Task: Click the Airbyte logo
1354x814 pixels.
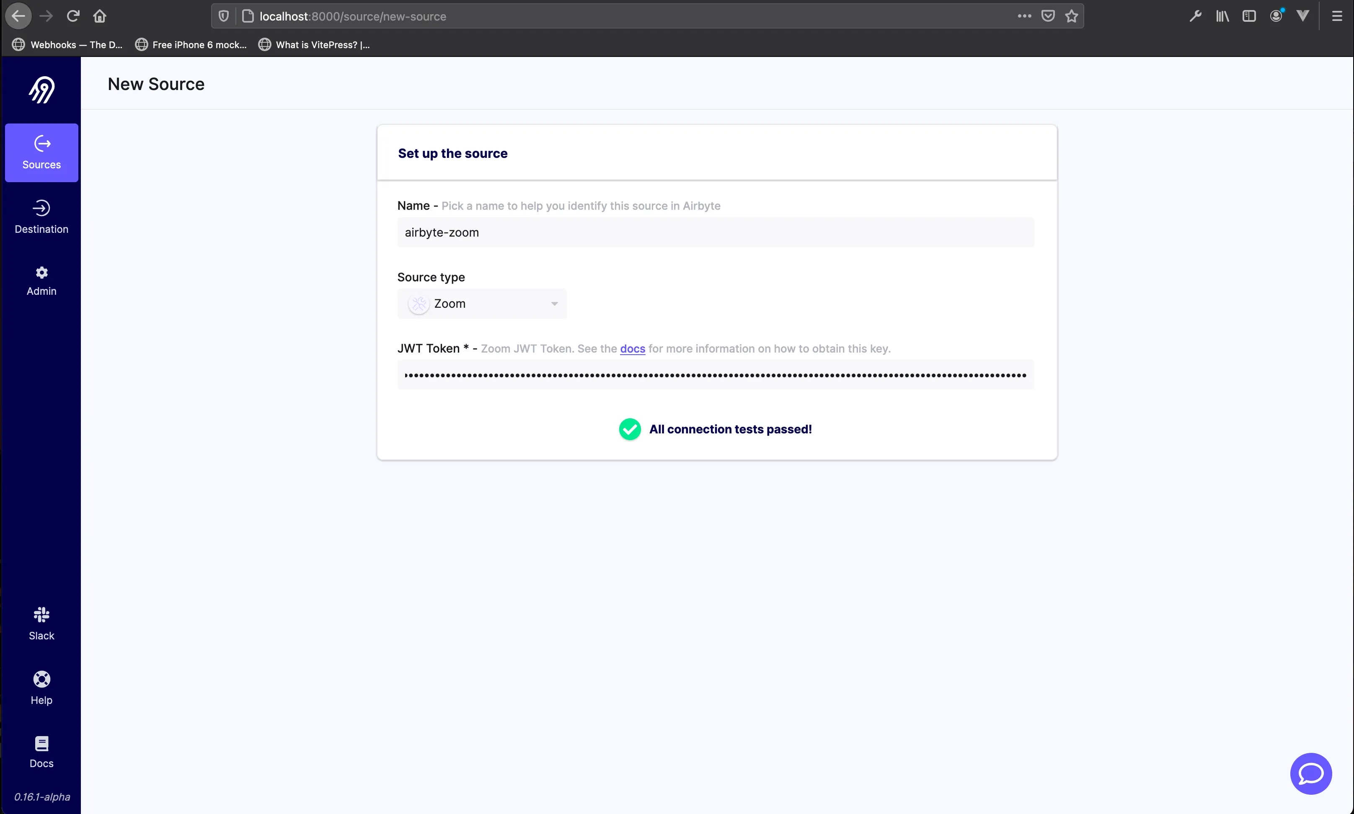Action: [x=42, y=90]
